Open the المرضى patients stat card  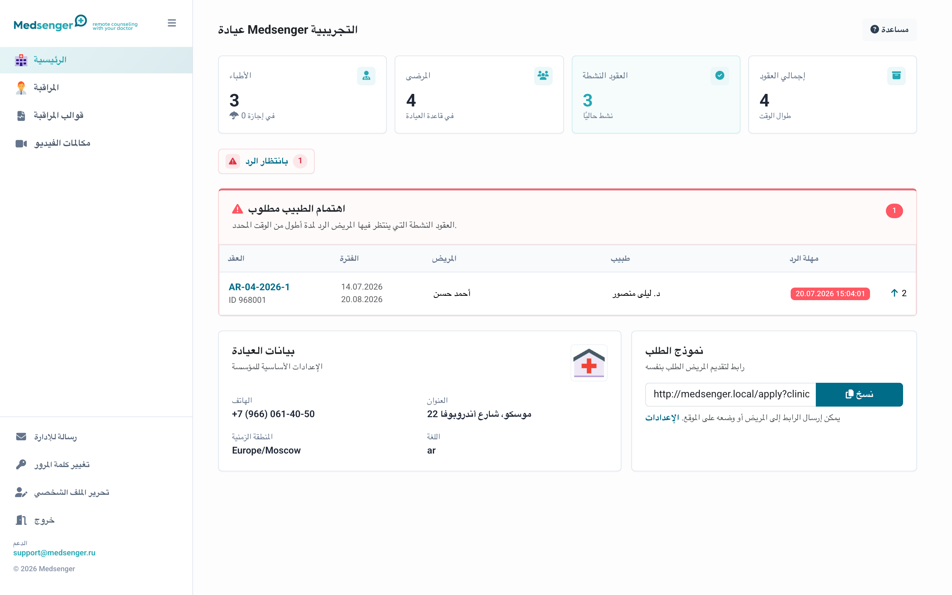pyautogui.click(x=479, y=95)
